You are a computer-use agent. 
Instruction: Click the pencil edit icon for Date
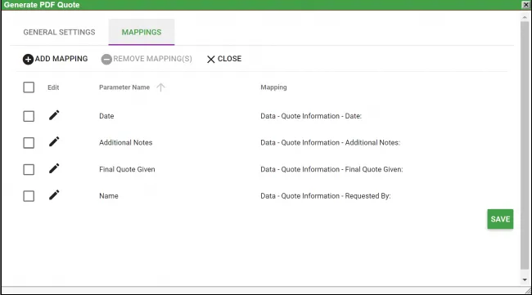(x=54, y=115)
